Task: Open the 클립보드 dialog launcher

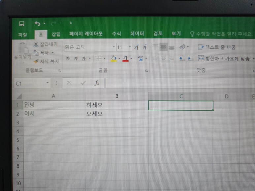Action: [x=60, y=70]
